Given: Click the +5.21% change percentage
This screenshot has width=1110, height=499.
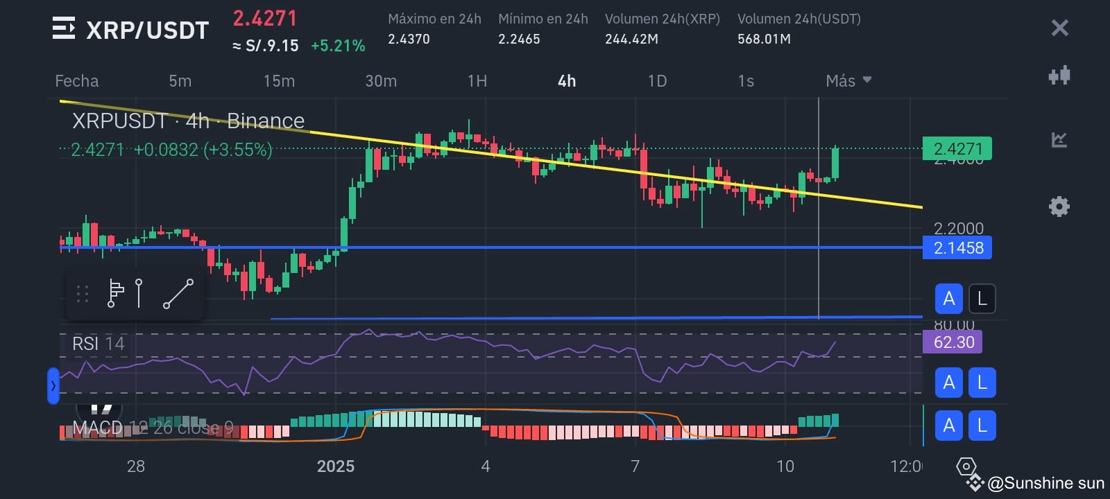Looking at the screenshot, I should [x=338, y=46].
